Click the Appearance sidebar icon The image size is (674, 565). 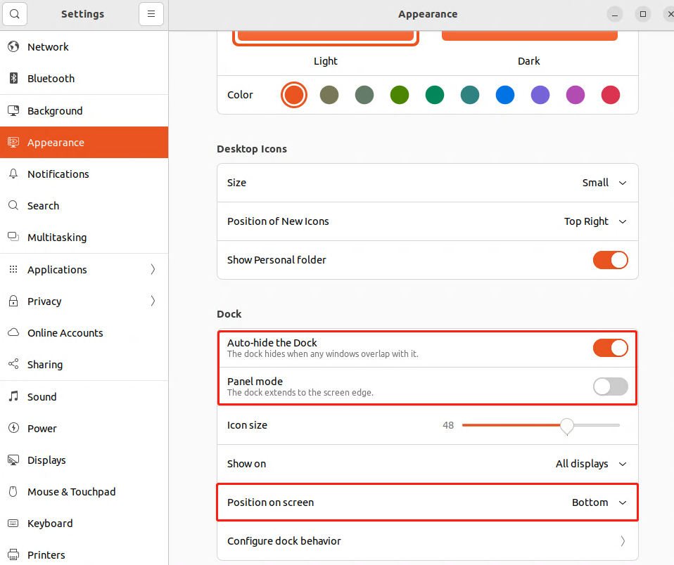(x=13, y=142)
